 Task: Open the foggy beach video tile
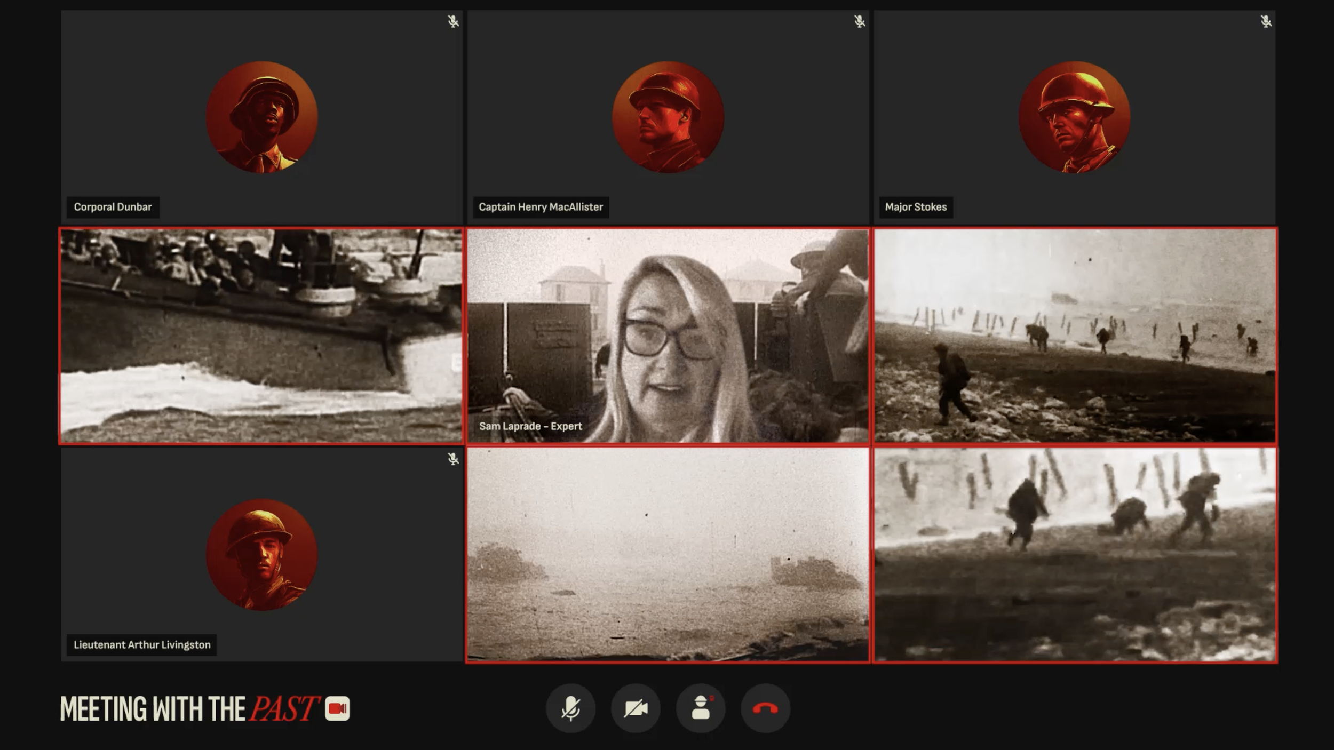click(x=668, y=555)
